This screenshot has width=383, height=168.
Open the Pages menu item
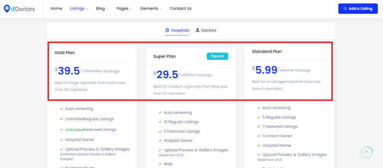pos(122,9)
